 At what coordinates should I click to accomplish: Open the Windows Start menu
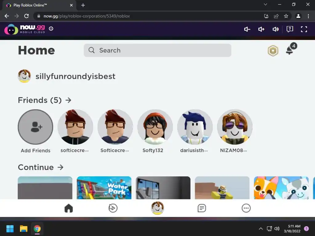click(10, 229)
